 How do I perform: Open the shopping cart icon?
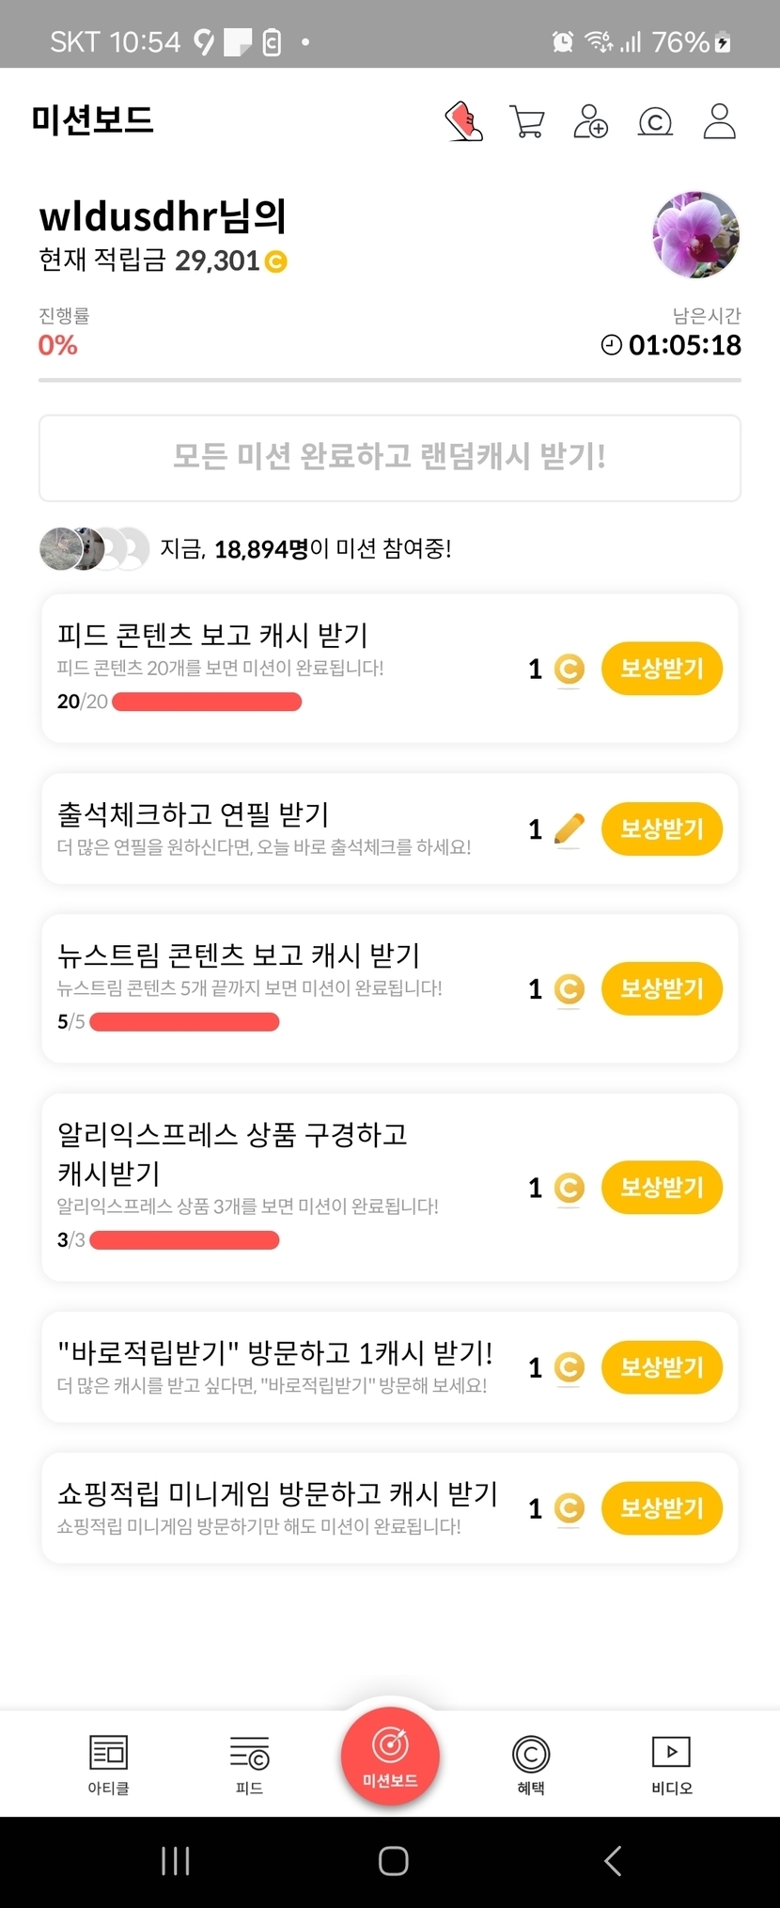[x=526, y=121]
